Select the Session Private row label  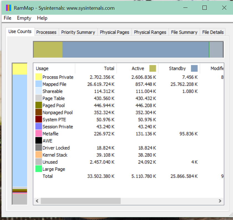pyautogui.click(x=58, y=127)
